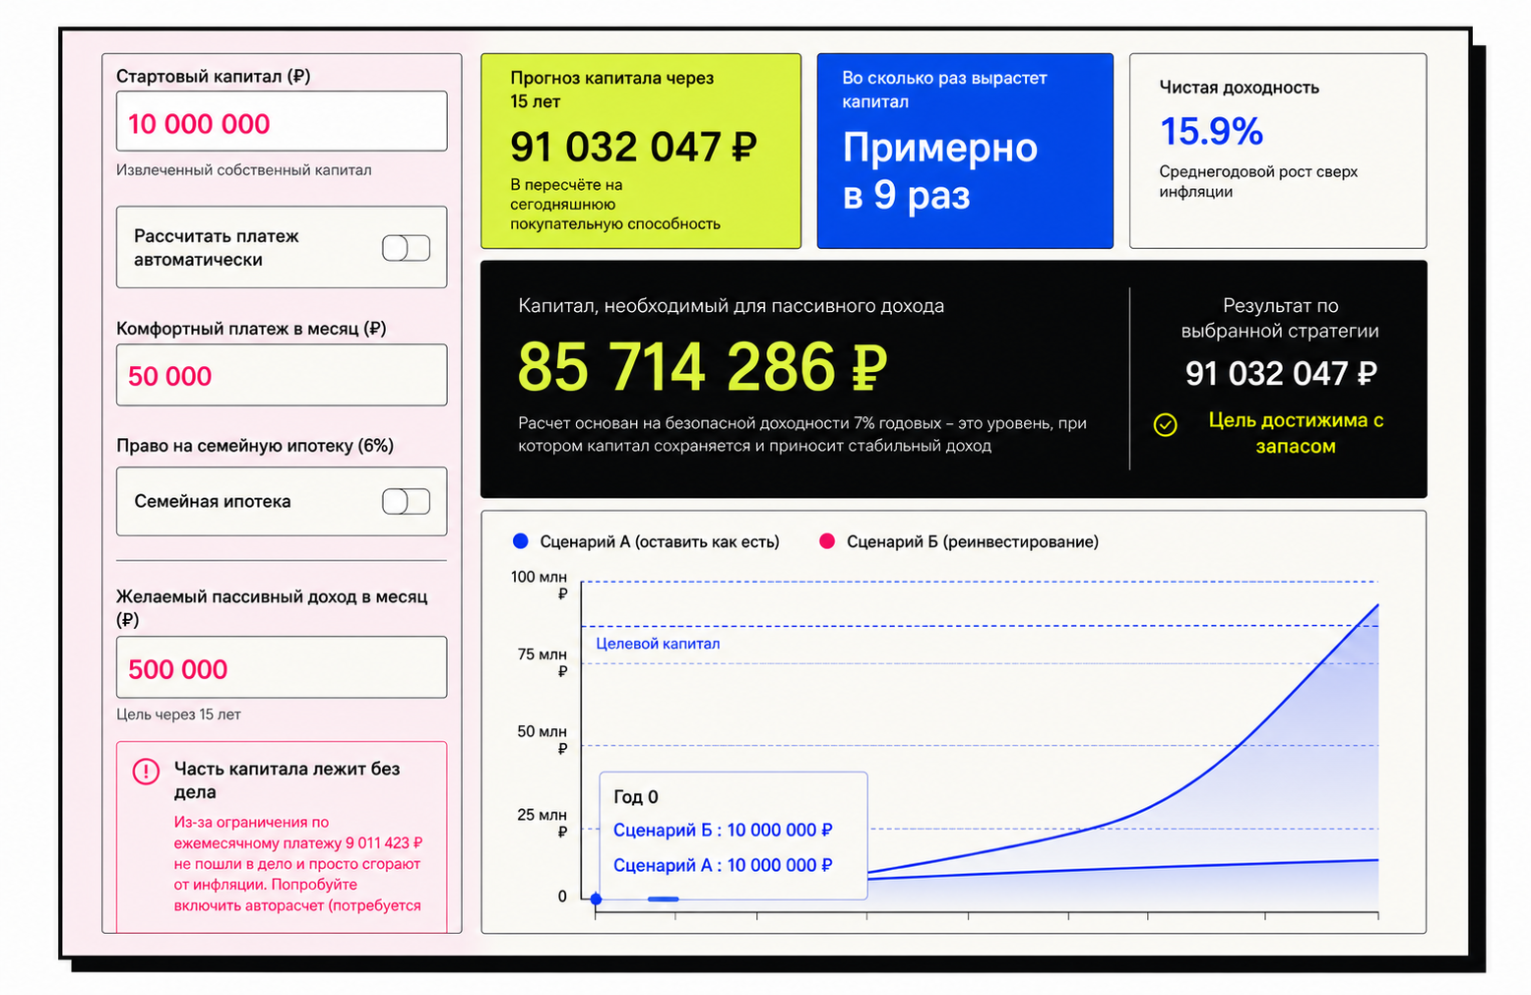This screenshot has width=1531, height=995.
Task: Click the 85 714 286 ₽ target amount
Action: coord(702,367)
